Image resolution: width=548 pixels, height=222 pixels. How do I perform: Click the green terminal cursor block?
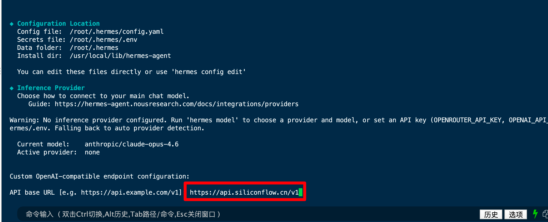coord(301,192)
